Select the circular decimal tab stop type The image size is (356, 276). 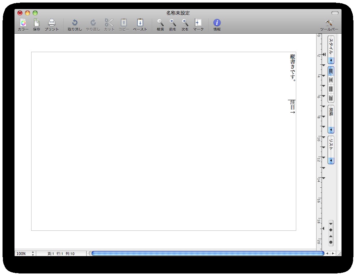click(x=331, y=242)
